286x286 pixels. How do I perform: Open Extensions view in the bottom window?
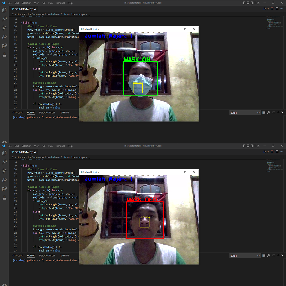coord(4,189)
